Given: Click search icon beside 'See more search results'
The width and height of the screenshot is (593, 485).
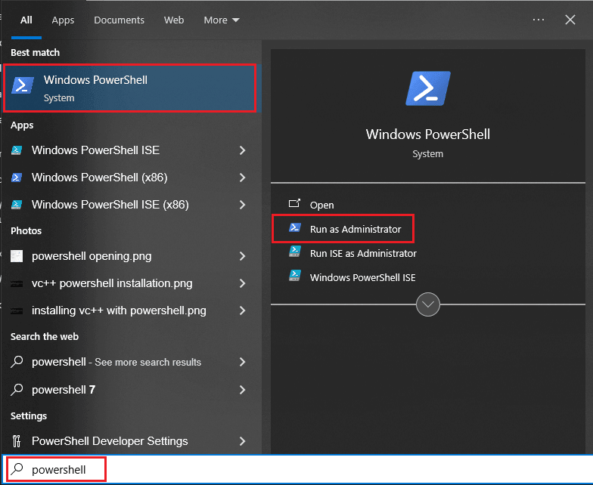Looking at the screenshot, I should [17, 362].
